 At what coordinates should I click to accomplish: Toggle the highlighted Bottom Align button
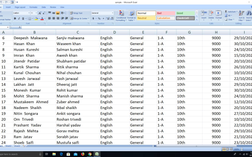[x=58, y=13]
